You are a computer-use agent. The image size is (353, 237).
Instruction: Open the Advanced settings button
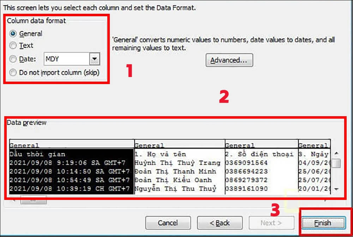click(229, 60)
